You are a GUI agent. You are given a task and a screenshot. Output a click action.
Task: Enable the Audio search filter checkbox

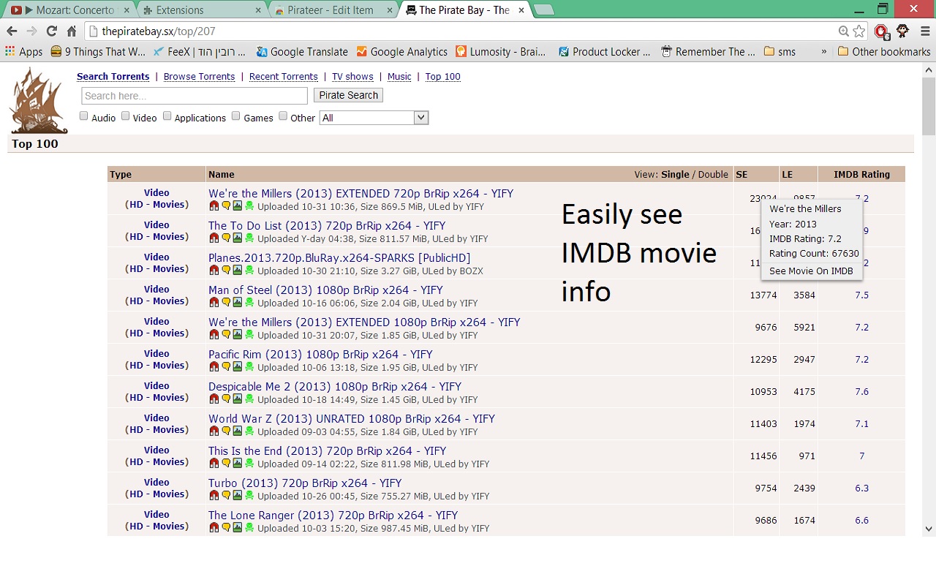84,116
